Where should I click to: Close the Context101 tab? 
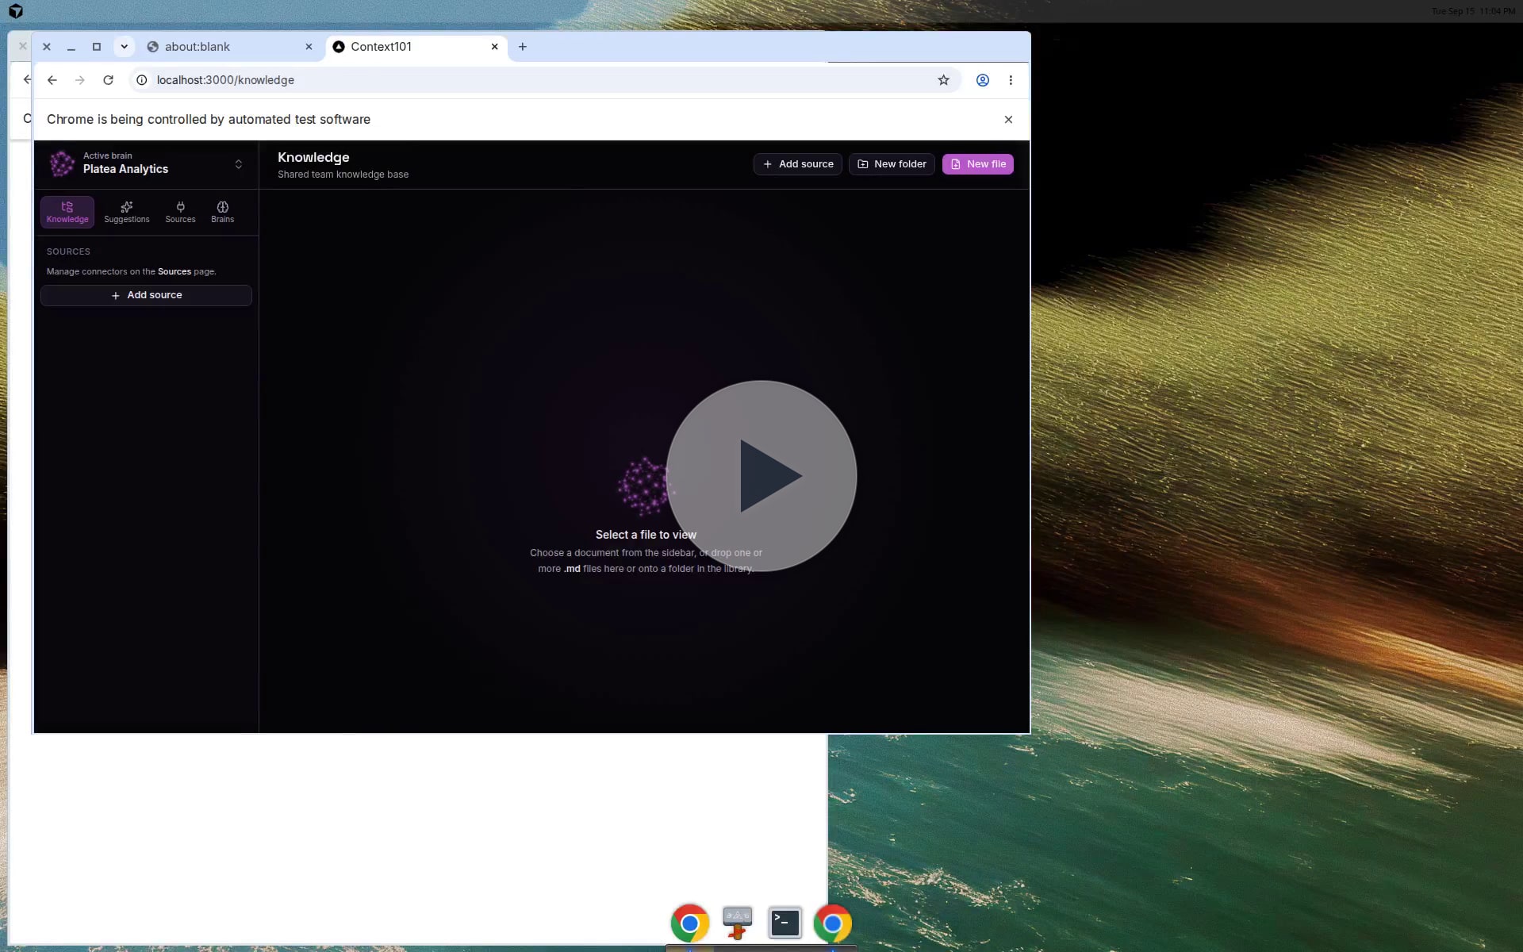click(494, 47)
